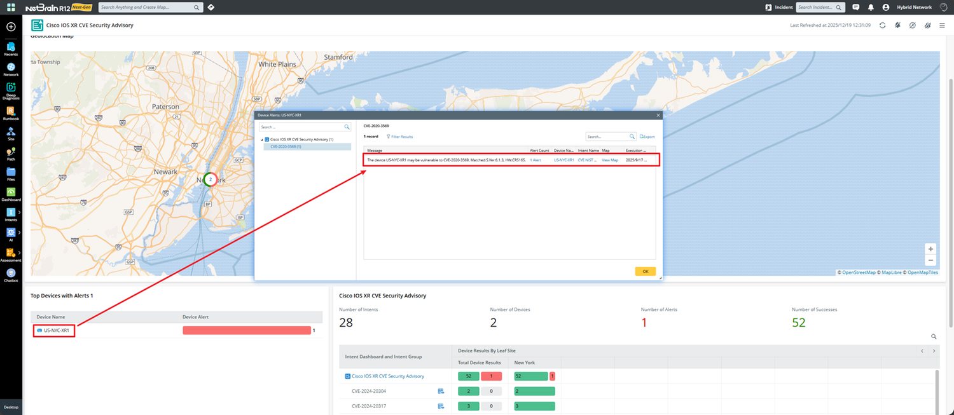Open the dashboard hamburger menu
The image size is (954, 415).
click(942, 25)
